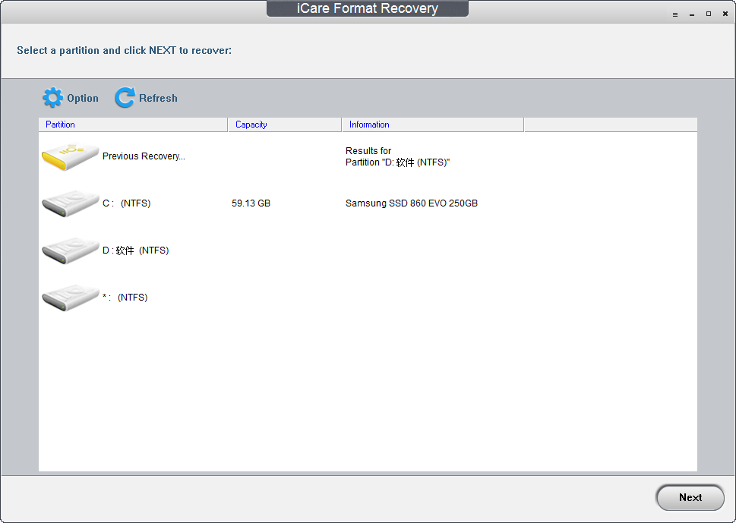The width and height of the screenshot is (736, 523).
Task: Sort by the Capacity column header
Action: [284, 124]
